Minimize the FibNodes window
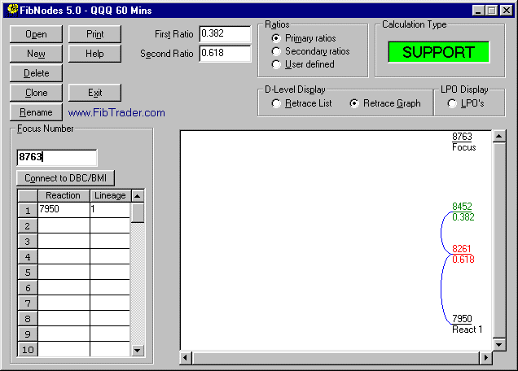The image size is (518, 371). (x=478, y=11)
